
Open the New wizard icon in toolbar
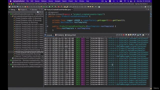(x=9, y=7)
